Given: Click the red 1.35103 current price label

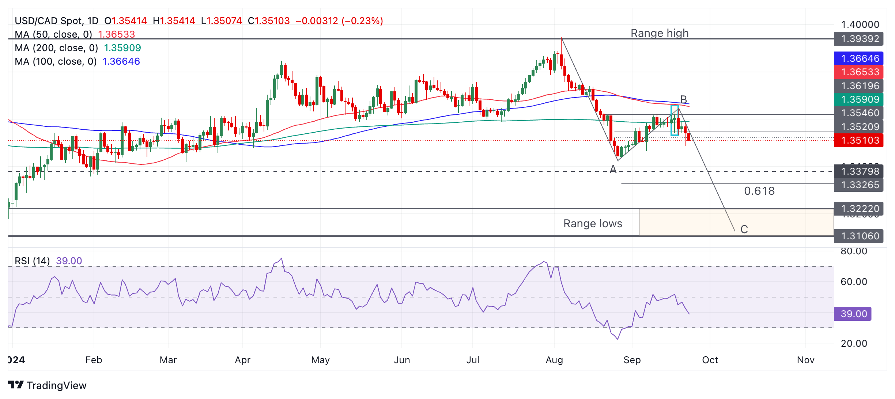Looking at the screenshot, I should click(x=858, y=140).
